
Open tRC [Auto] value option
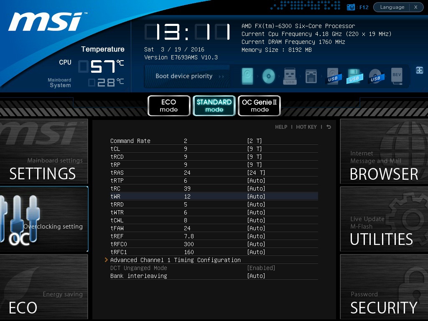(x=256, y=189)
